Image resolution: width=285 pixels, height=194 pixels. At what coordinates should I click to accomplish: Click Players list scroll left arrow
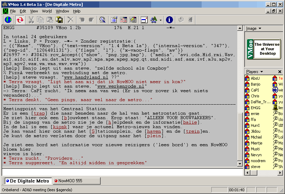click(247, 173)
